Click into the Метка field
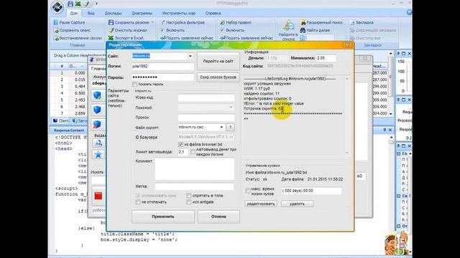Screen dimensions: 460x258 point(195,186)
